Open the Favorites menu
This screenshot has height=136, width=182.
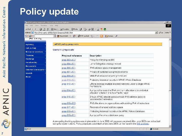[44, 25]
